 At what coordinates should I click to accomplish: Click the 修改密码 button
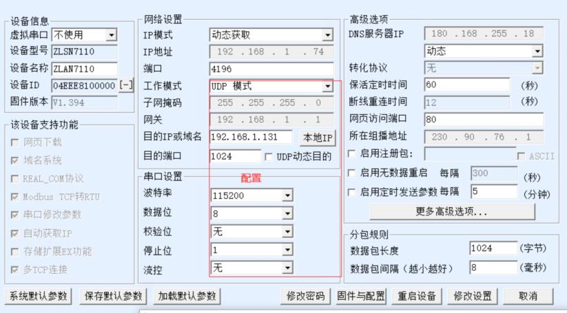point(306,296)
